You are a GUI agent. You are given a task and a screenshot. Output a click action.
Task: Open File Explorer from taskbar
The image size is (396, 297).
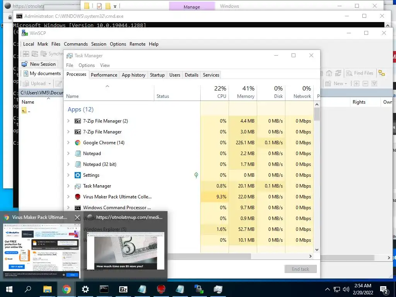pyautogui.click(x=47, y=289)
